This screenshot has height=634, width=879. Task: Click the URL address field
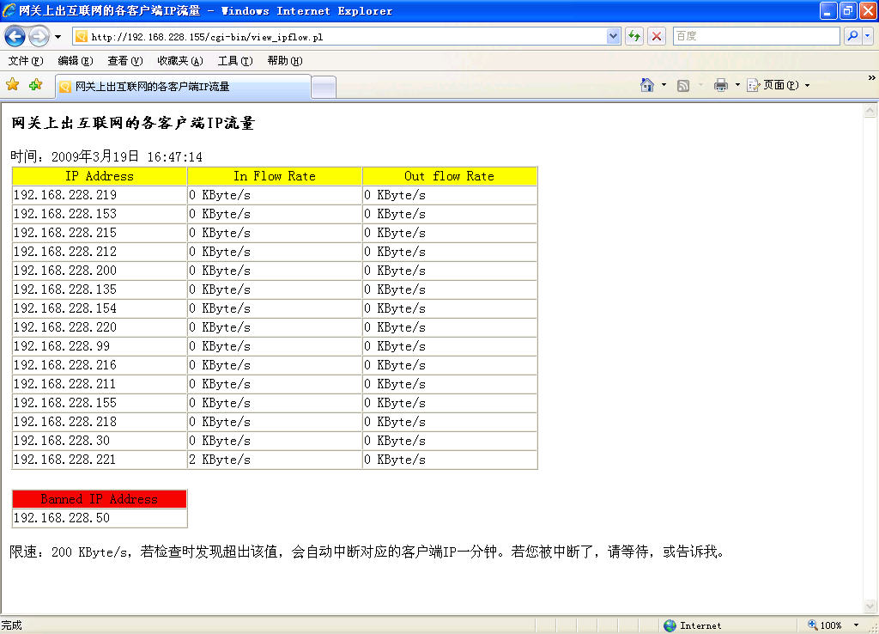pos(343,37)
